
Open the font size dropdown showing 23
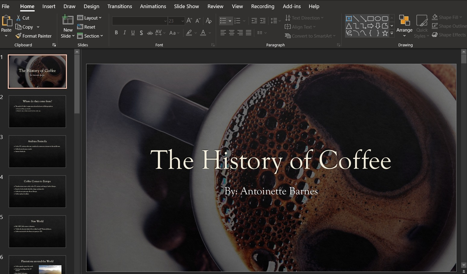(182, 21)
